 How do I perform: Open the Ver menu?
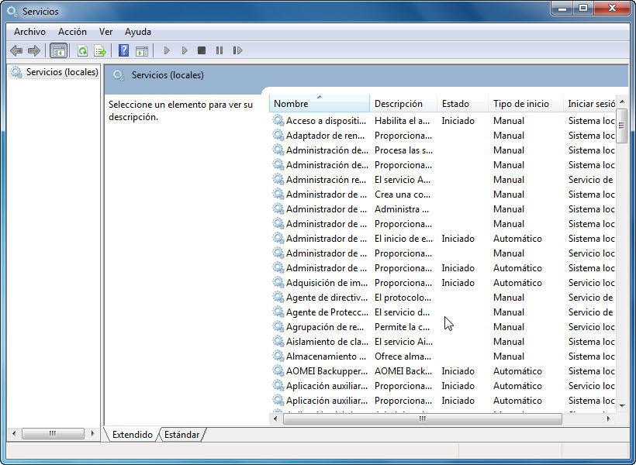point(105,32)
